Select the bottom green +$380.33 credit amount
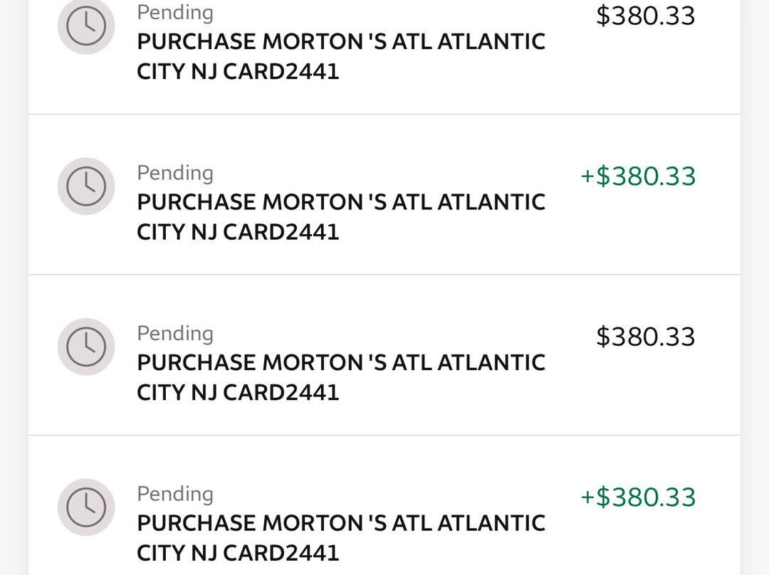The width and height of the screenshot is (769, 575). pyautogui.click(x=638, y=497)
